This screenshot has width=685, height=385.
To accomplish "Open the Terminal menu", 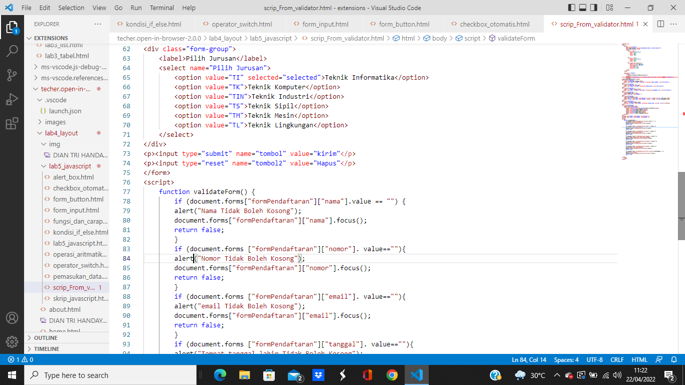I will point(161,8).
